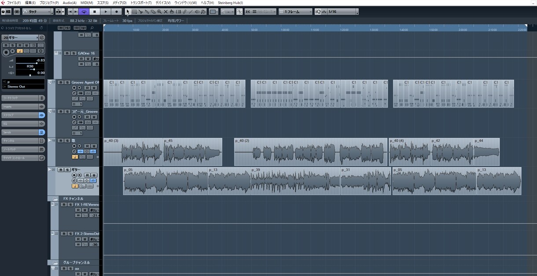Open the Steinberg Hub(I) menu
The width and height of the screenshot is (537, 276).
[230, 3]
